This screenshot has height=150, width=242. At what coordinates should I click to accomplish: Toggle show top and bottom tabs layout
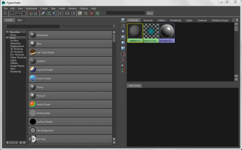pyautogui.click(x=23, y=13)
